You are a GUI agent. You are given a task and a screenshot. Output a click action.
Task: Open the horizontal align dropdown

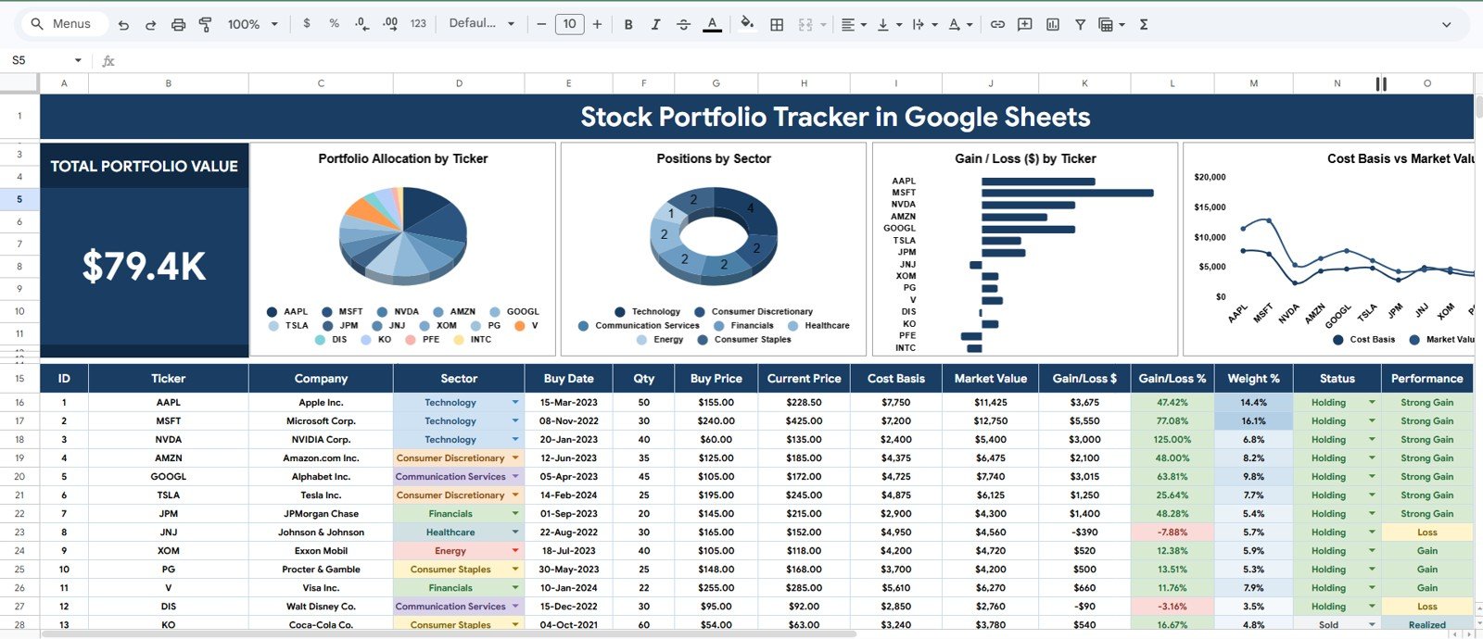(x=854, y=25)
